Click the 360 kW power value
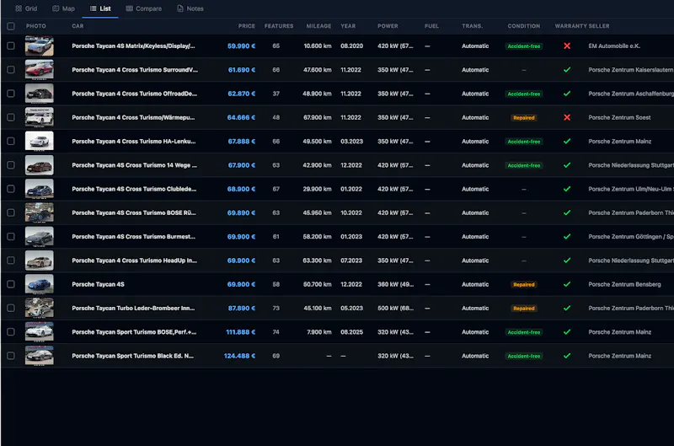Screen dimensions: 674x446 tap(395, 284)
